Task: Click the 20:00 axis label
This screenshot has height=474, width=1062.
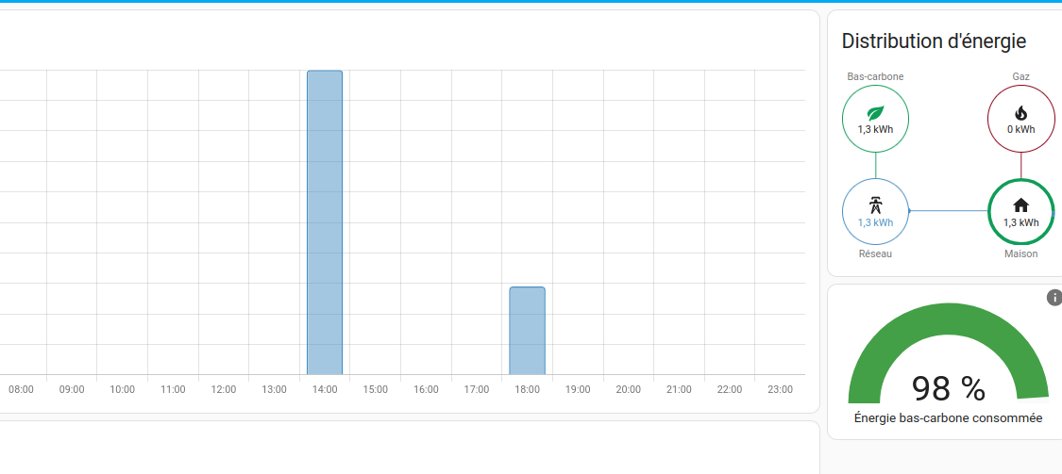Action: pyautogui.click(x=629, y=390)
